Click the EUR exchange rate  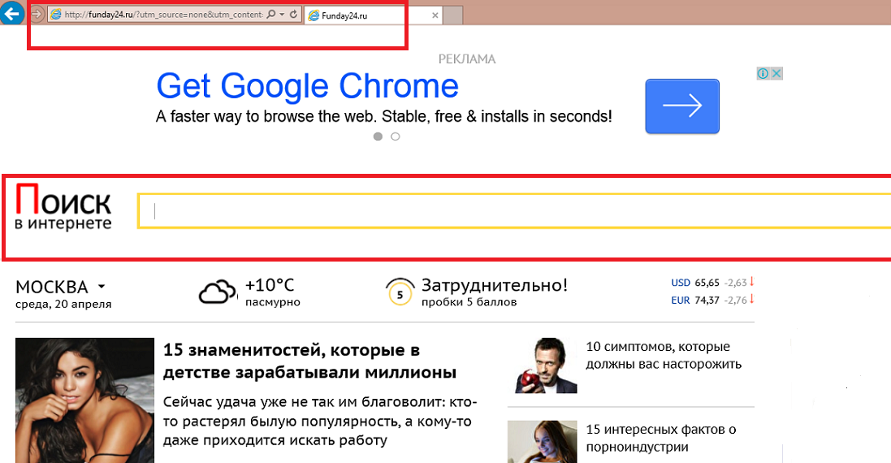712,300
